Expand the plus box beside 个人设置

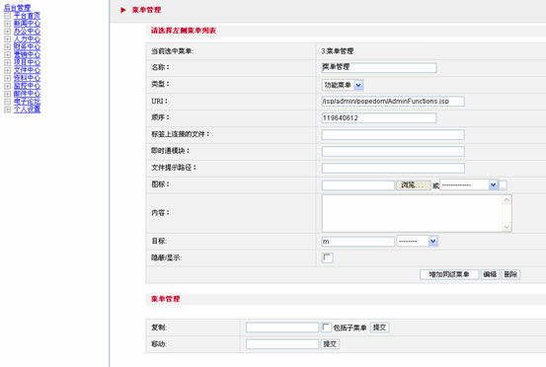7,110
